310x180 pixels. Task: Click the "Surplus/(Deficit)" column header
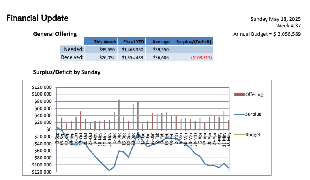point(192,42)
